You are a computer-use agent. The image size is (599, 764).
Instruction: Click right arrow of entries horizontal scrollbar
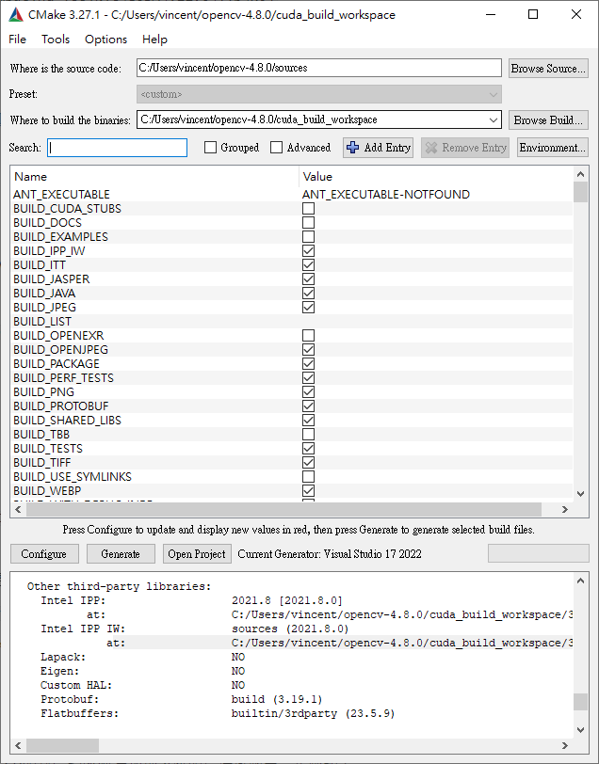[x=565, y=510]
